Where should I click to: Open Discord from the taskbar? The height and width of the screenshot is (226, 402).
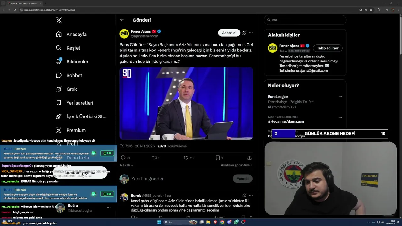point(229,222)
